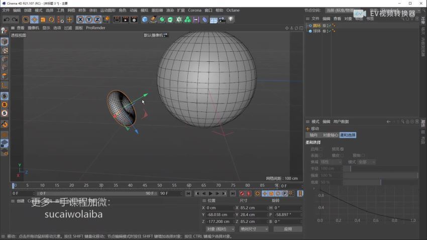
Task: Open the 运动图形 menu
Action: pos(108,11)
